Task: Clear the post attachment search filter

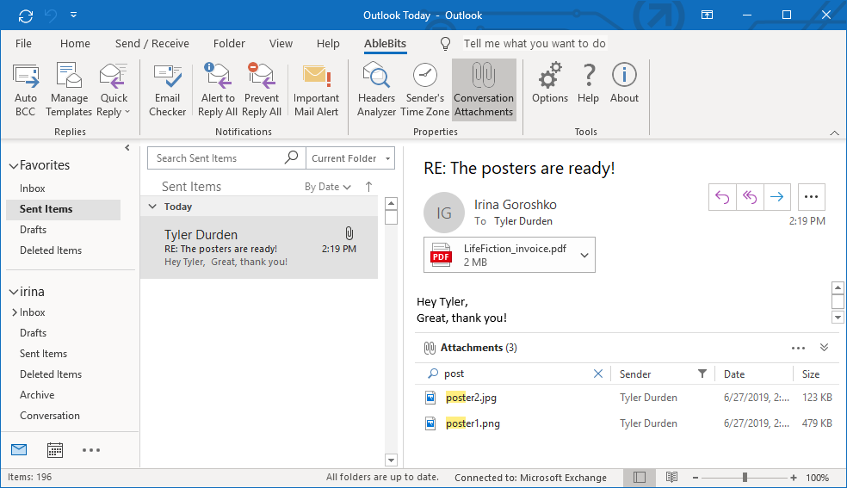Action: tap(598, 374)
